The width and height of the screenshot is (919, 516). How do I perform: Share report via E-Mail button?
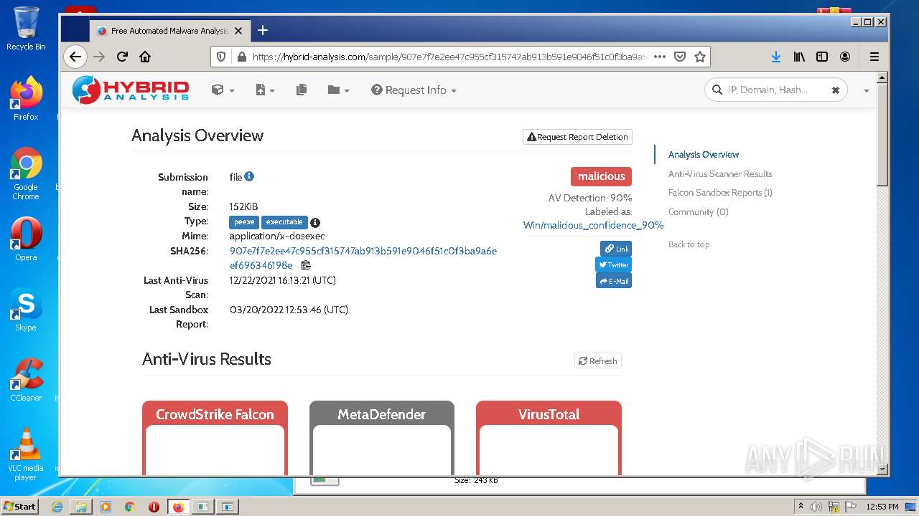614,281
